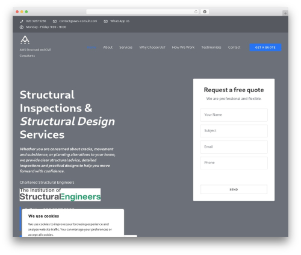
Task: Click the Institution of Structural Engineers logo
Action: (x=60, y=195)
